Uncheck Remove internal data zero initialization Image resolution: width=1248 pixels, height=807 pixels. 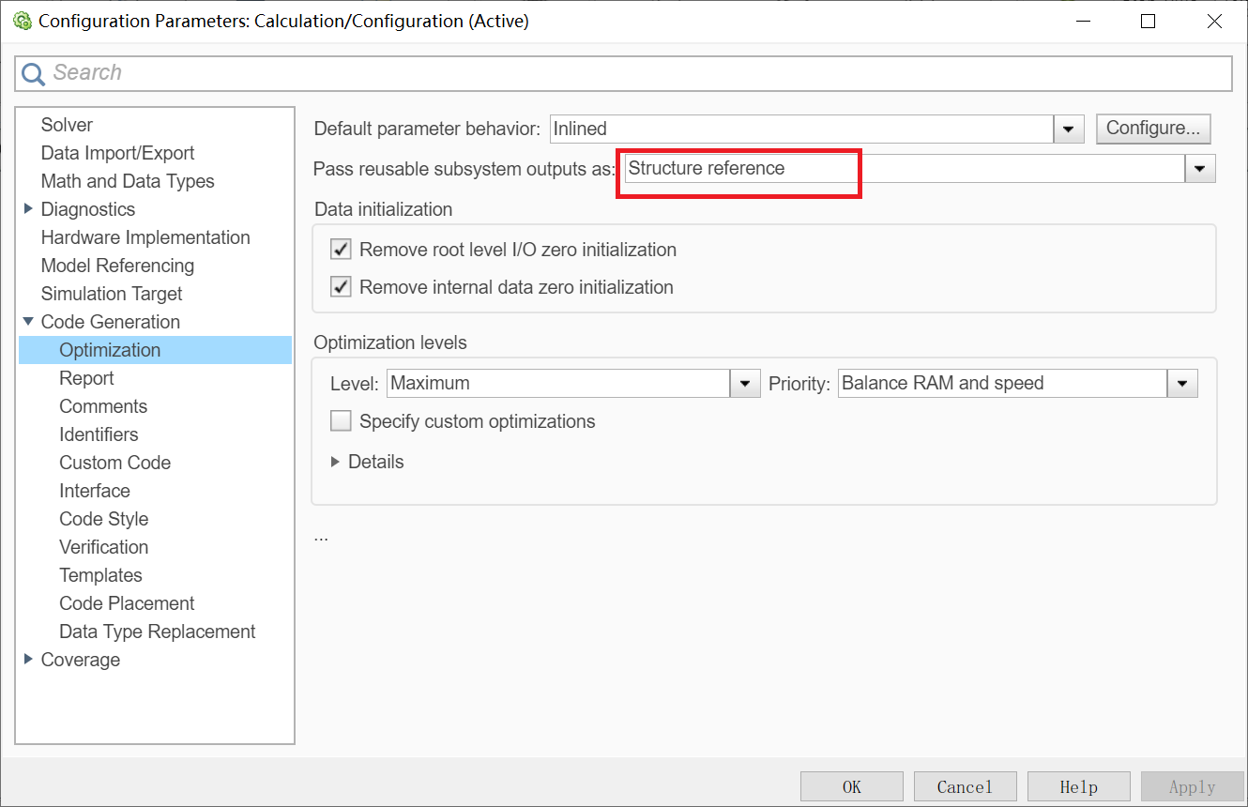point(341,286)
